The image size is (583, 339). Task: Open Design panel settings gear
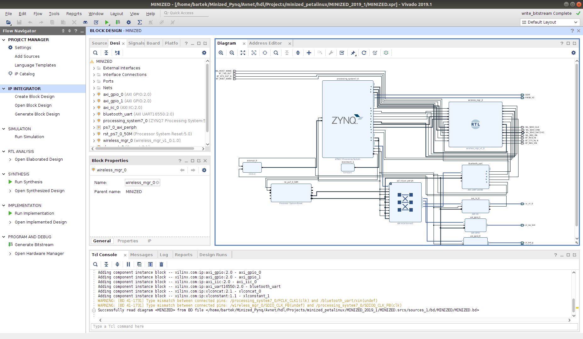204,53
